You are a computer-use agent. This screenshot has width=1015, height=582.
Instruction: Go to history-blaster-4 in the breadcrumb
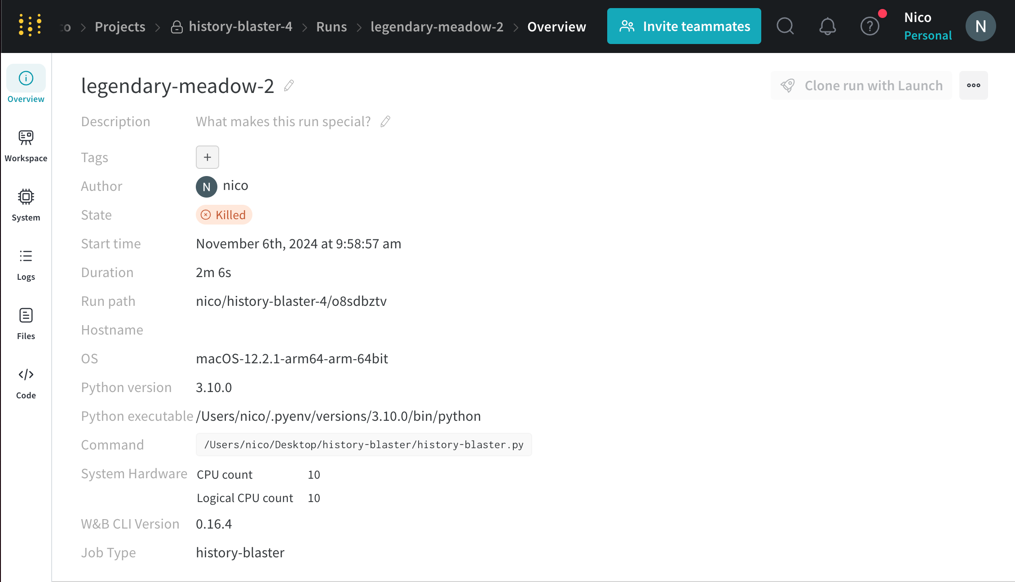click(x=240, y=26)
